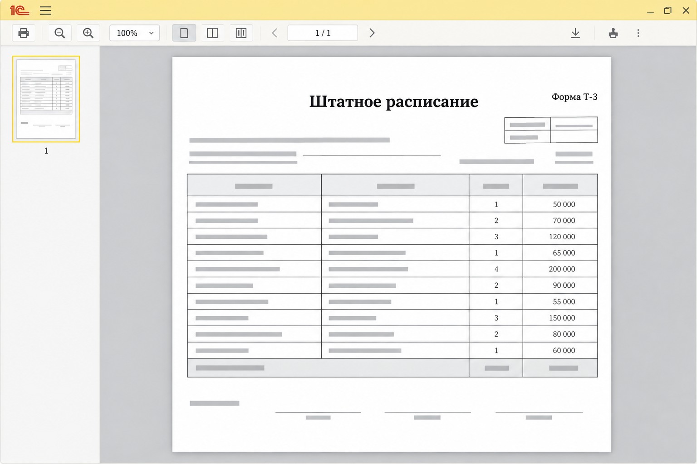Image resolution: width=697 pixels, height=464 pixels.
Task: Click quantity cell '2' in 80 000 row
Action: coord(496,334)
